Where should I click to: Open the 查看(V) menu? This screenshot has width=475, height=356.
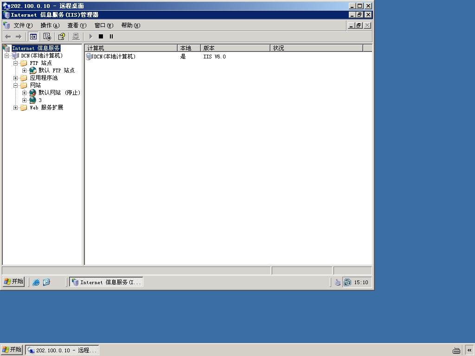[77, 25]
